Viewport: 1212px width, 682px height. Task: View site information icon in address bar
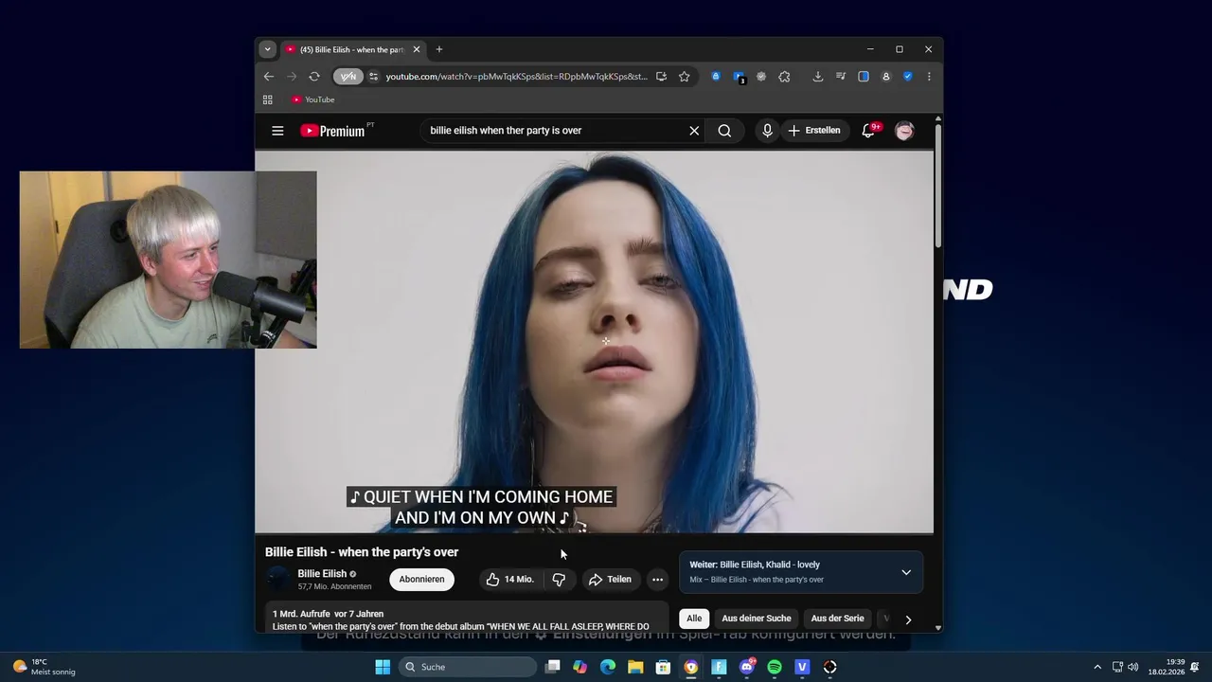pyautogui.click(x=373, y=77)
